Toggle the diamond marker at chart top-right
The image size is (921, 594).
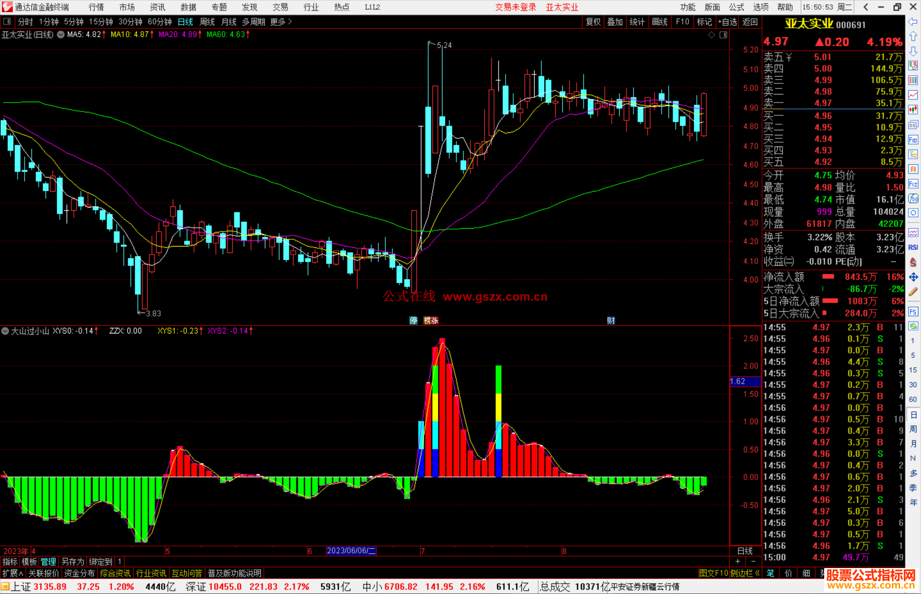tap(711, 35)
